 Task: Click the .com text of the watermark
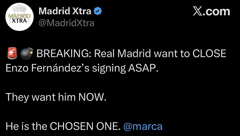(216, 12)
